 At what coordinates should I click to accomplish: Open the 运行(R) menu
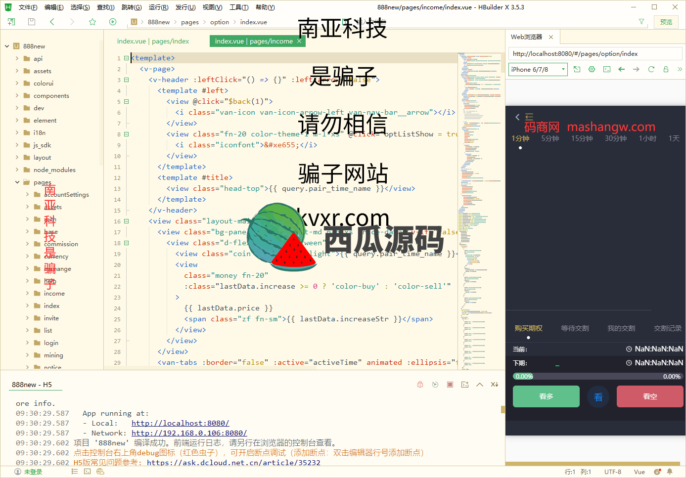pyautogui.click(x=159, y=7)
